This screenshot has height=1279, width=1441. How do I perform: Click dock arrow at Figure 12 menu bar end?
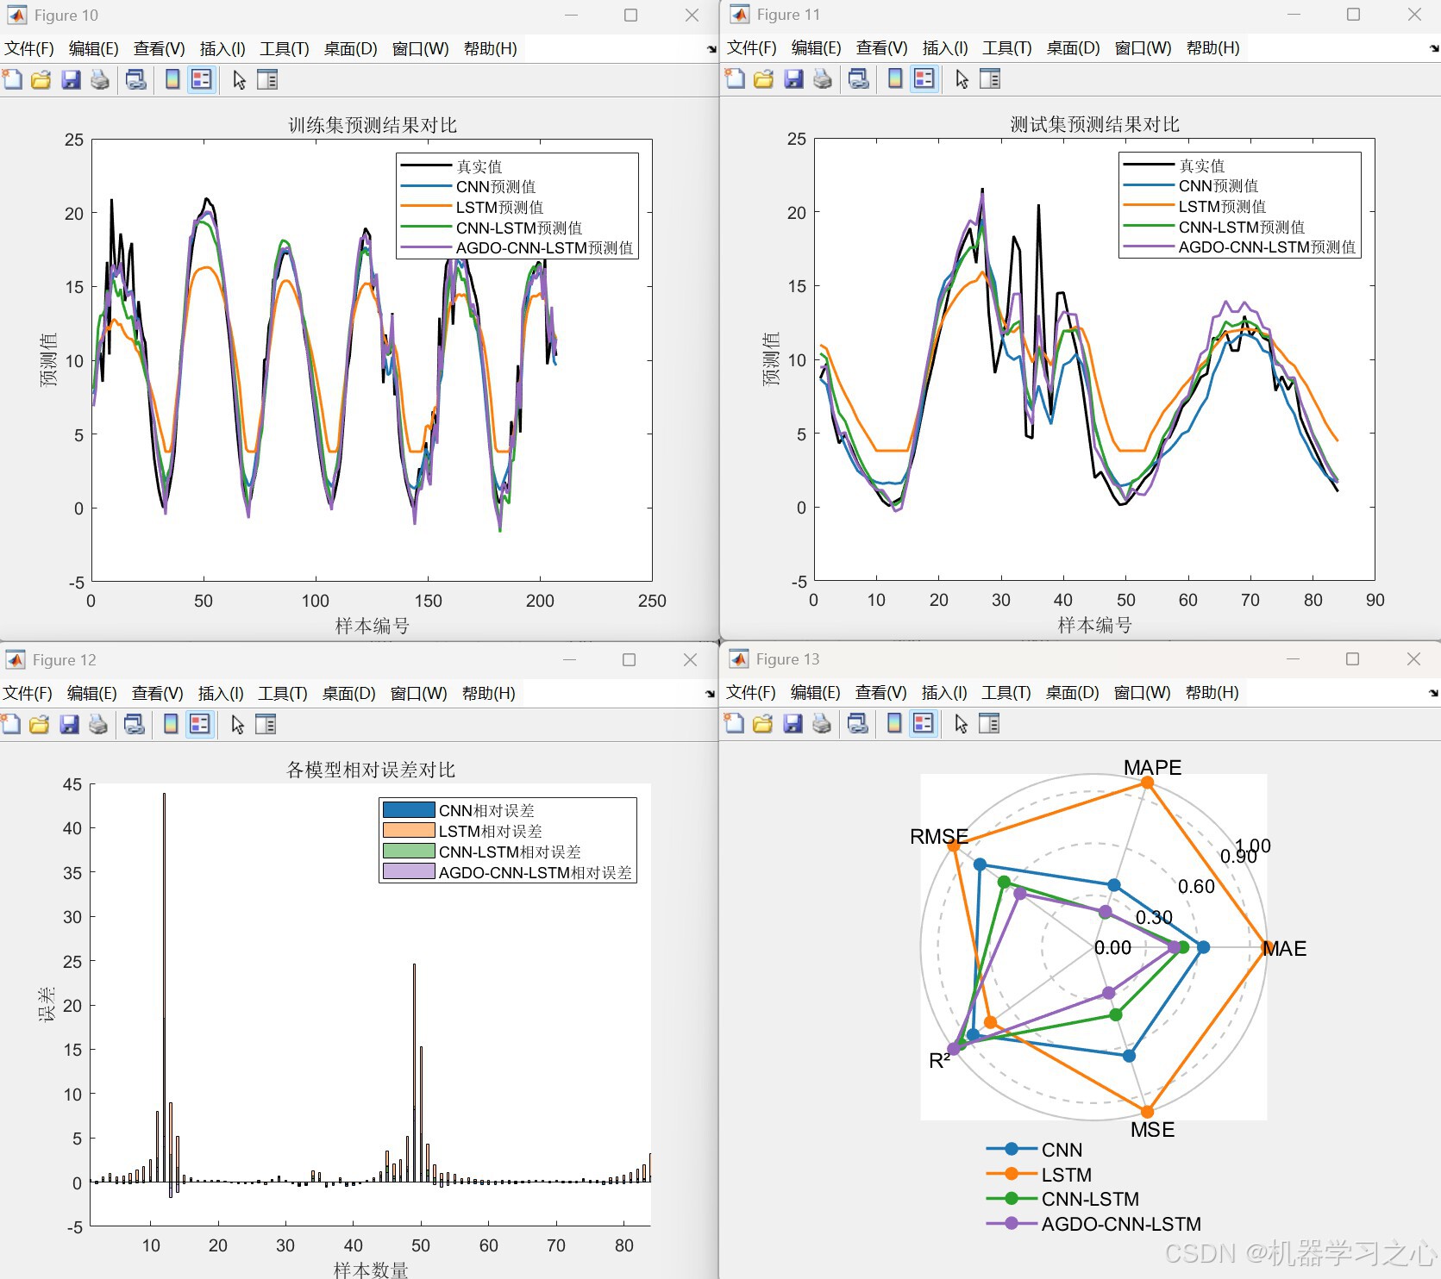pyautogui.click(x=711, y=694)
